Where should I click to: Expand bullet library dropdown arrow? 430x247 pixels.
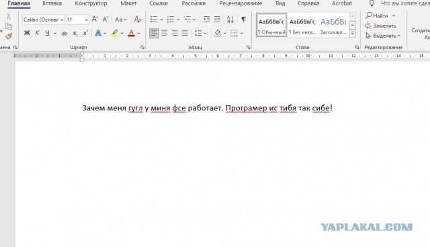161,20
